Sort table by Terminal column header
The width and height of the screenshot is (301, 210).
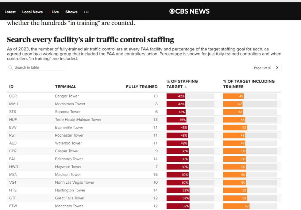point(65,87)
